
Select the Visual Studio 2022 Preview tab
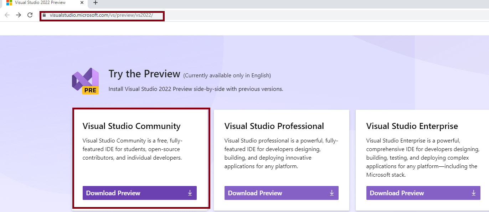(44, 3)
